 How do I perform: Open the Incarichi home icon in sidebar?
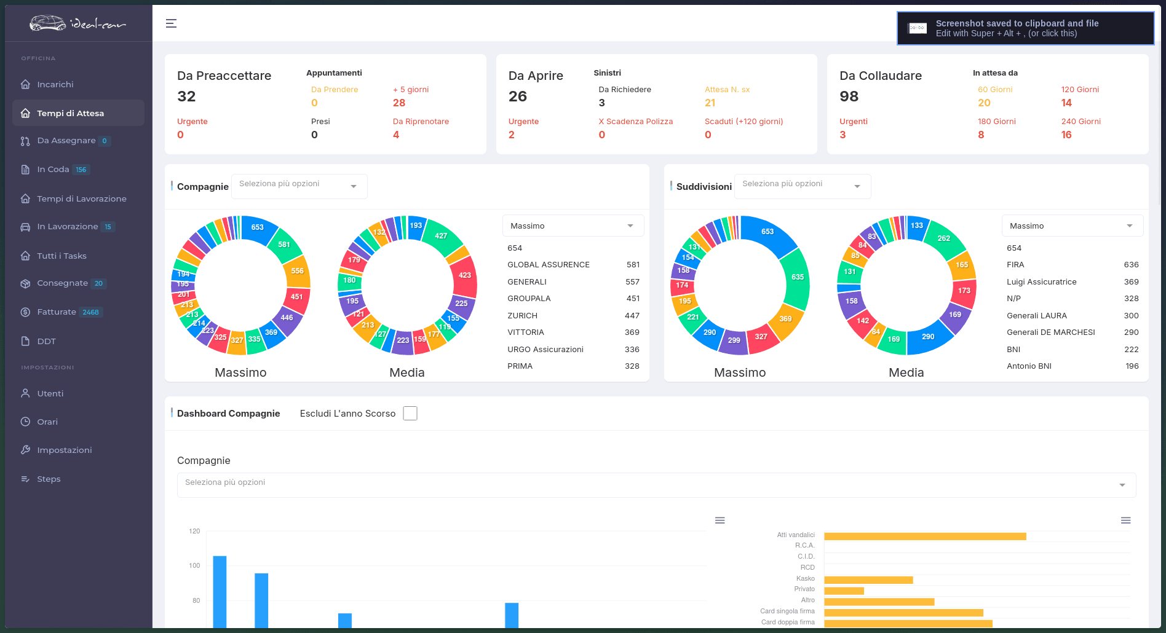coord(25,84)
